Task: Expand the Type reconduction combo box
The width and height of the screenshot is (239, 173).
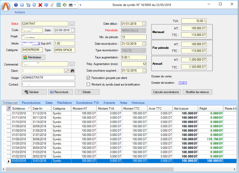Action: [143, 50]
